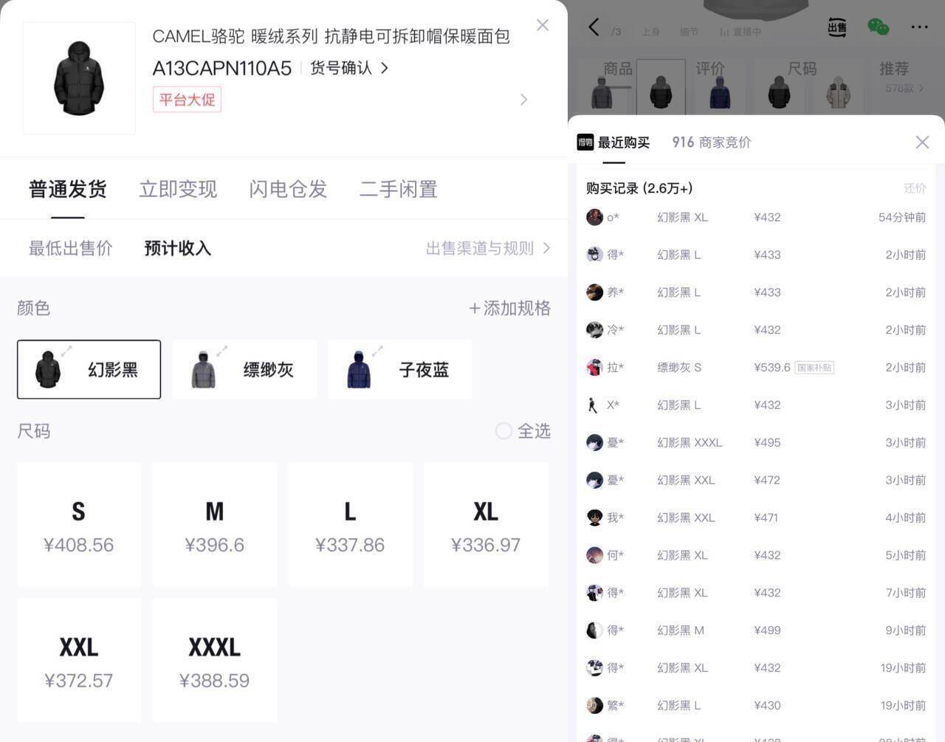
Task: Tap 货号确认 chevron link
Action: (349, 68)
